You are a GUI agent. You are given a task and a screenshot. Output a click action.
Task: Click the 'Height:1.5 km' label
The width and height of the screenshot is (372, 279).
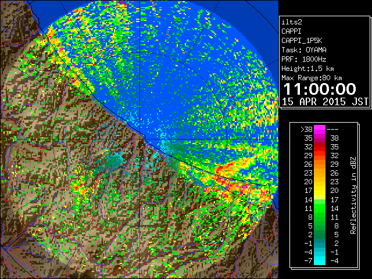[x=307, y=69]
